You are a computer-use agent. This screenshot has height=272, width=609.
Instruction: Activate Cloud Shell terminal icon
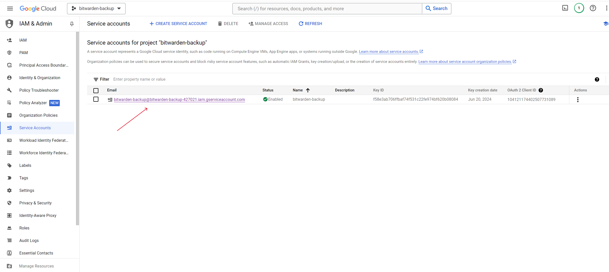(x=565, y=8)
